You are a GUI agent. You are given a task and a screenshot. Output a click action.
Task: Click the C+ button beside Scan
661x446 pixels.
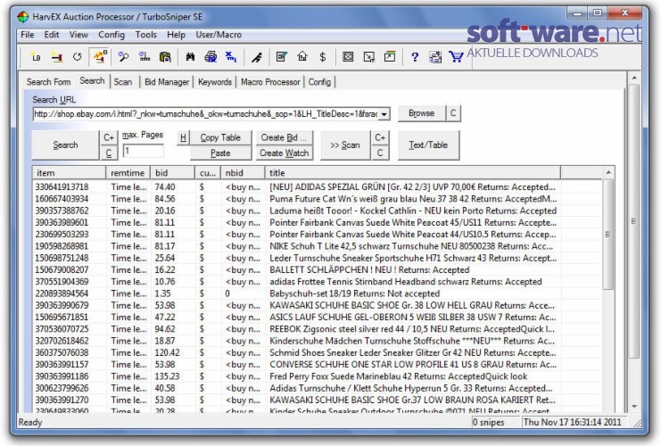380,137
